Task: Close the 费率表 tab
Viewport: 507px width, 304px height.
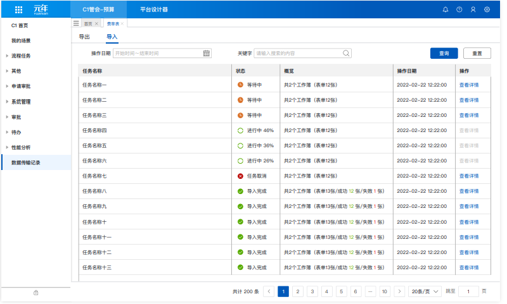Action: coord(124,23)
